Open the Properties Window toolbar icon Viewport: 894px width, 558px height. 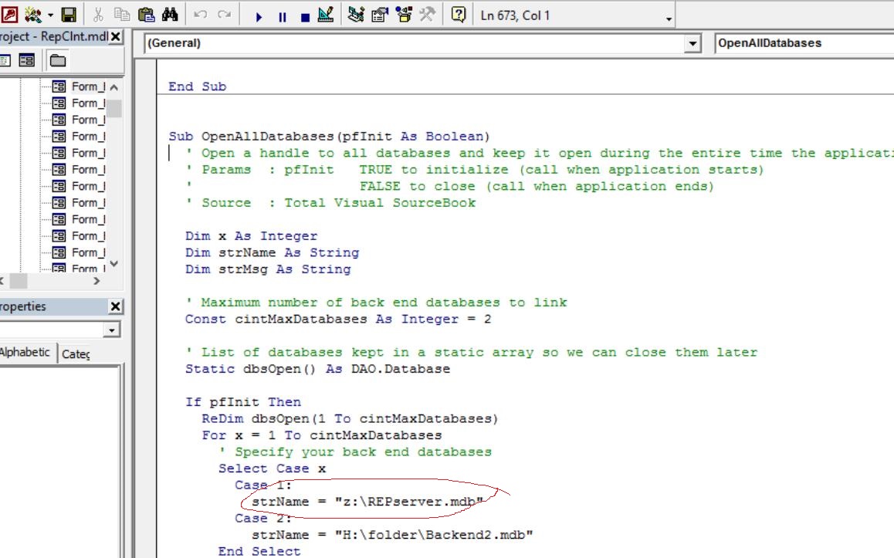click(380, 15)
